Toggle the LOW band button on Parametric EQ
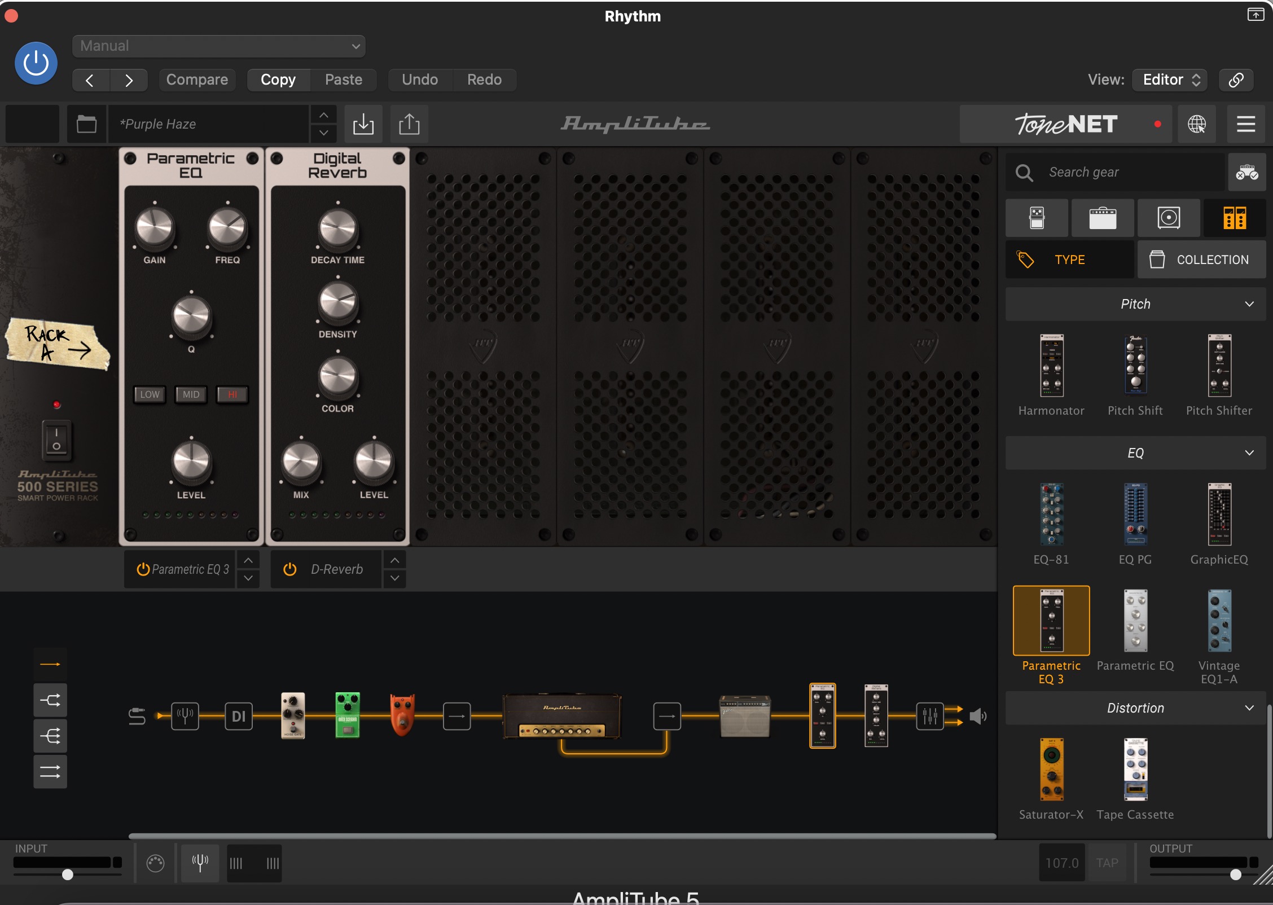The height and width of the screenshot is (905, 1273). [x=150, y=394]
